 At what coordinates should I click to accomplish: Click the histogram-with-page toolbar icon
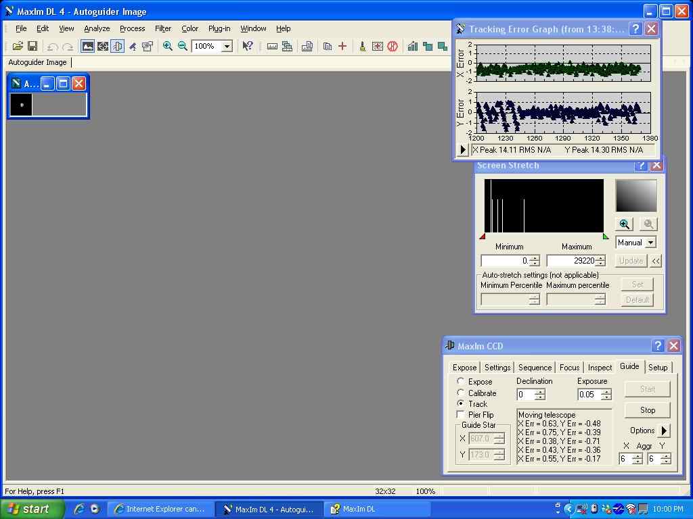[307, 46]
